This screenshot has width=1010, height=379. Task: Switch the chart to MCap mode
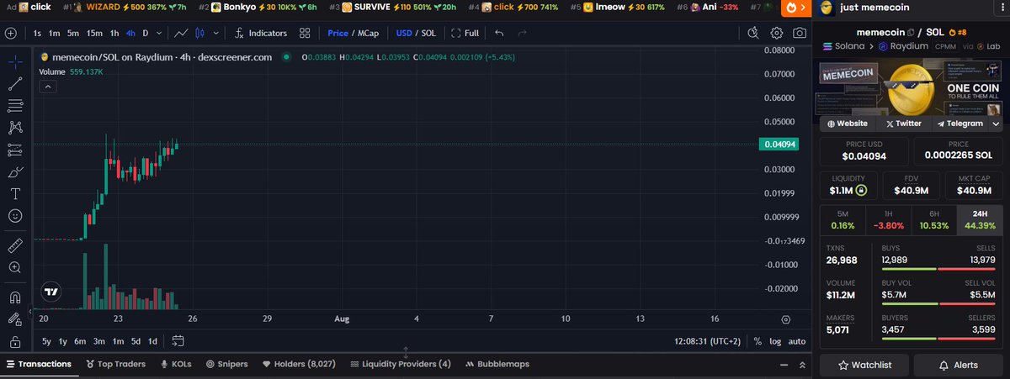[x=367, y=34]
